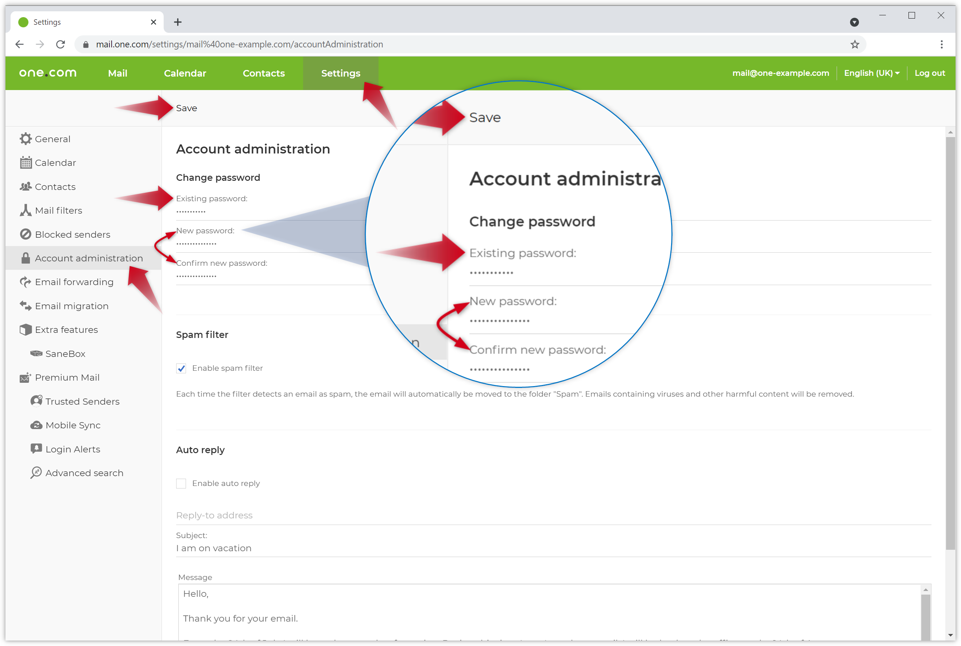The width and height of the screenshot is (961, 646).
Task: Select Contacts settings icon
Action: pyautogui.click(x=25, y=186)
